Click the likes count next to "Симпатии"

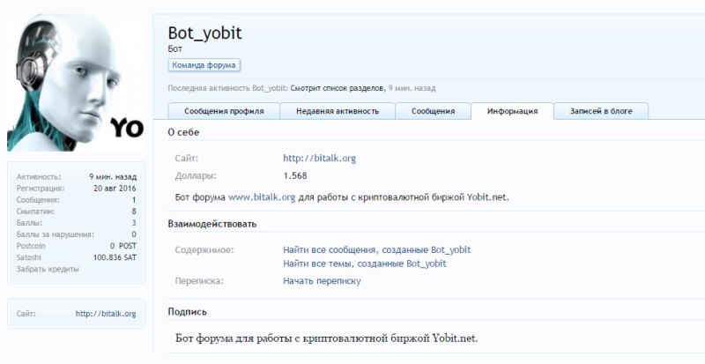(133, 212)
